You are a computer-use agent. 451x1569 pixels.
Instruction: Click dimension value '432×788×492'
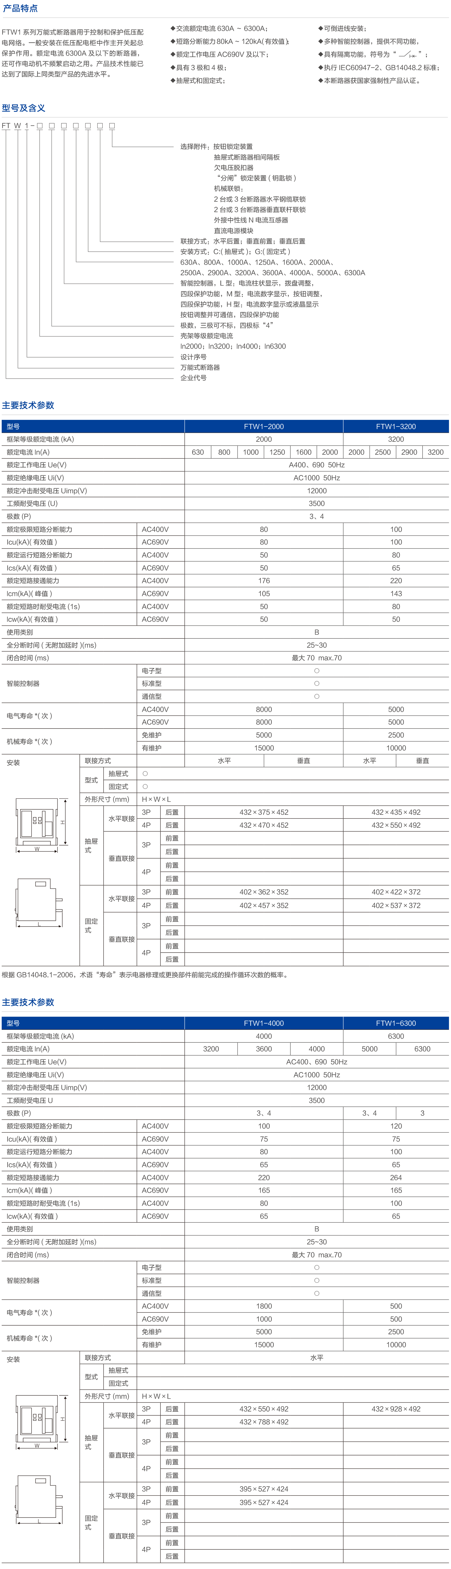[264, 1422]
